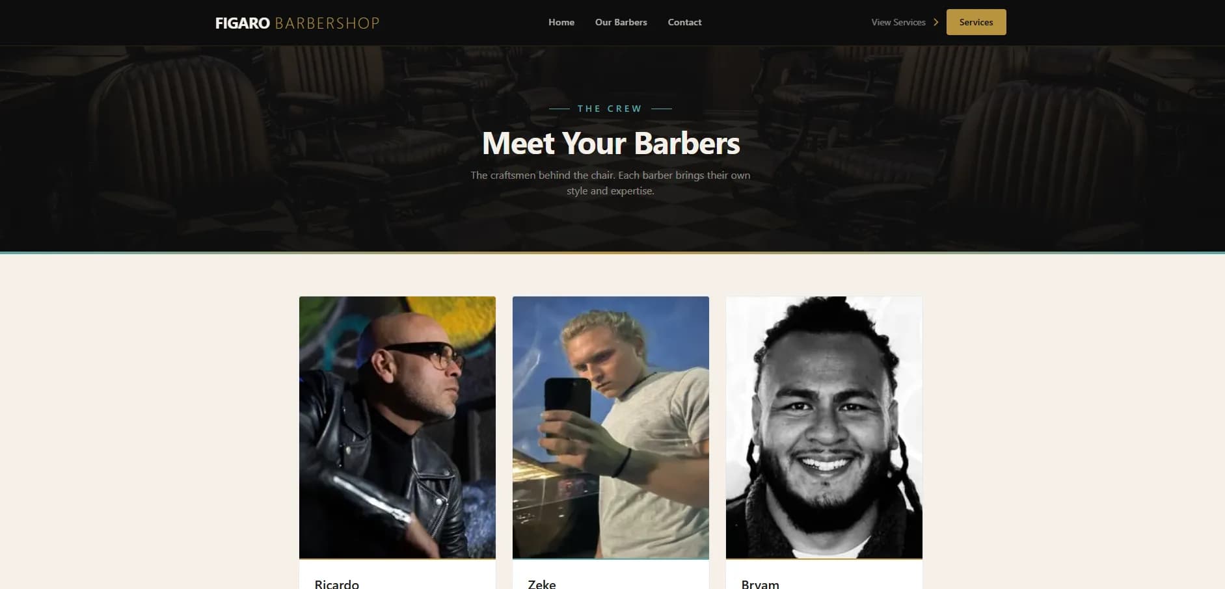This screenshot has width=1225, height=589.
Task: Open Bryam's black-and-white portrait
Action: 824,427
